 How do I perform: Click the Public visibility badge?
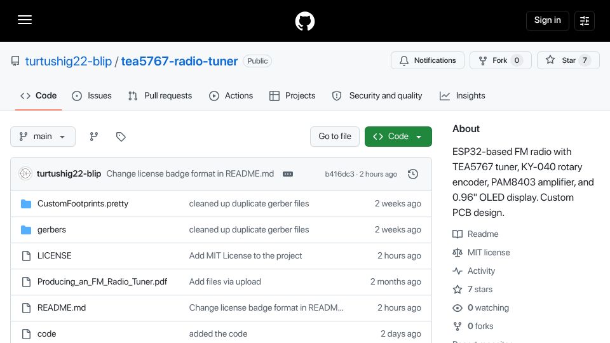coord(257,61)
